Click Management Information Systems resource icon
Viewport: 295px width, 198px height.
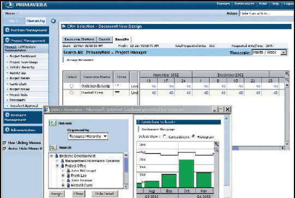[63, 161]
